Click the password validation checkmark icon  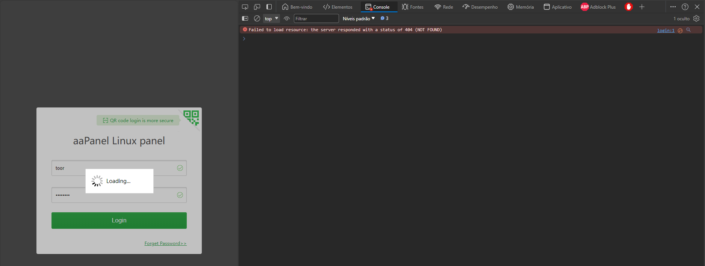[x=180, y=195]
